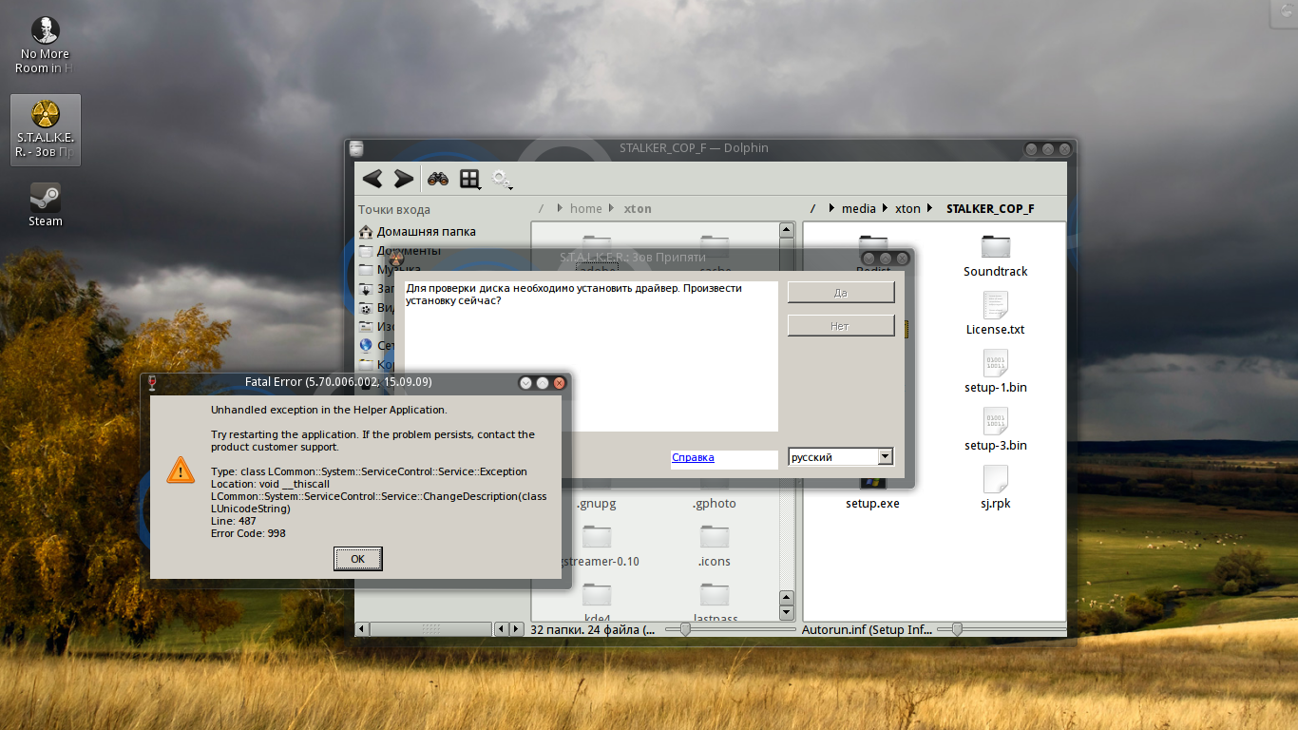The width and height of the screenshot is (1298, 730).
Task: Open the русский language dropdown
Action: (x=841, y=457)
